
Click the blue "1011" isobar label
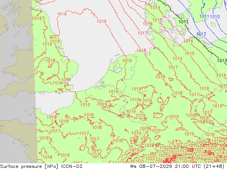(204, 16)
